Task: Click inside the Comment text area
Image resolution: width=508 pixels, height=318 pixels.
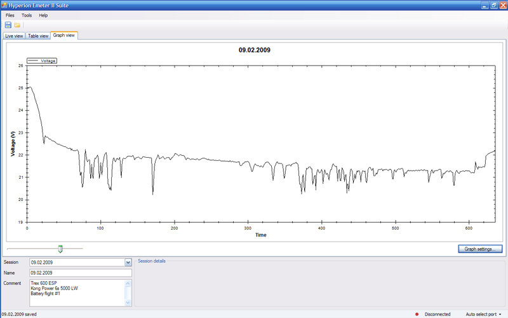Action: pos(76,293)
